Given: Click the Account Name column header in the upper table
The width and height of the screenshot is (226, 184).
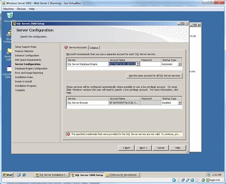Looking at the screenshot, I should [124, 60].
